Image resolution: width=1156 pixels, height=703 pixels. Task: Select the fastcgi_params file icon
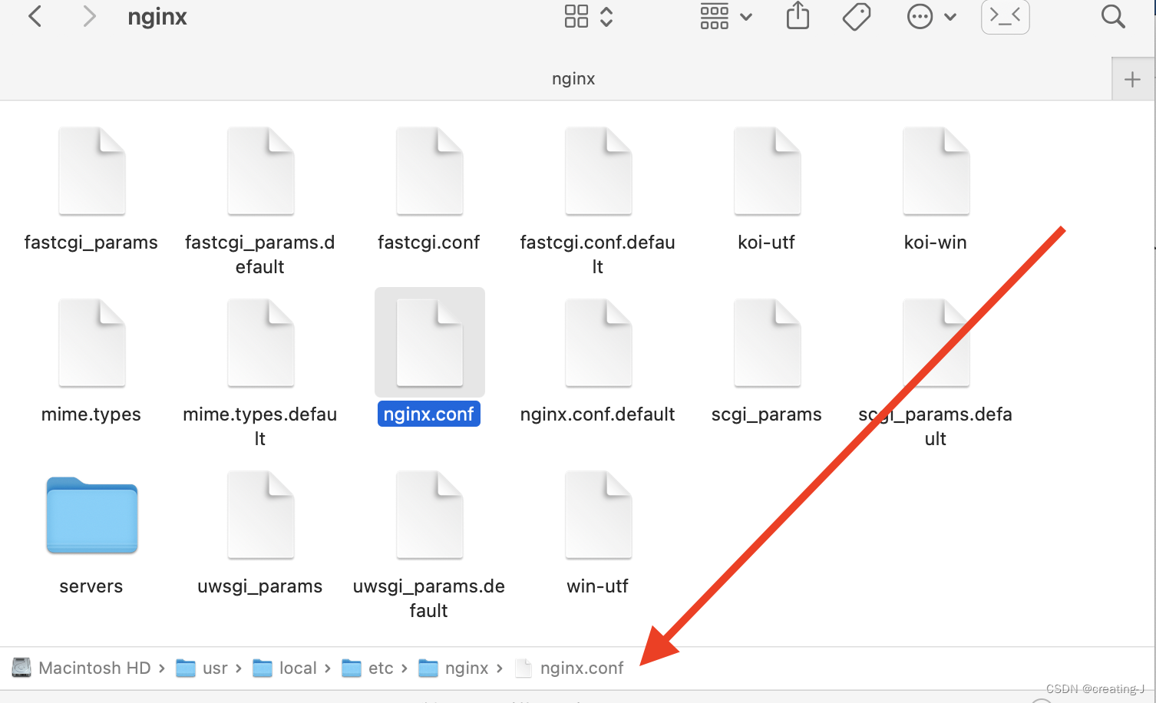[x=92, y=171]
